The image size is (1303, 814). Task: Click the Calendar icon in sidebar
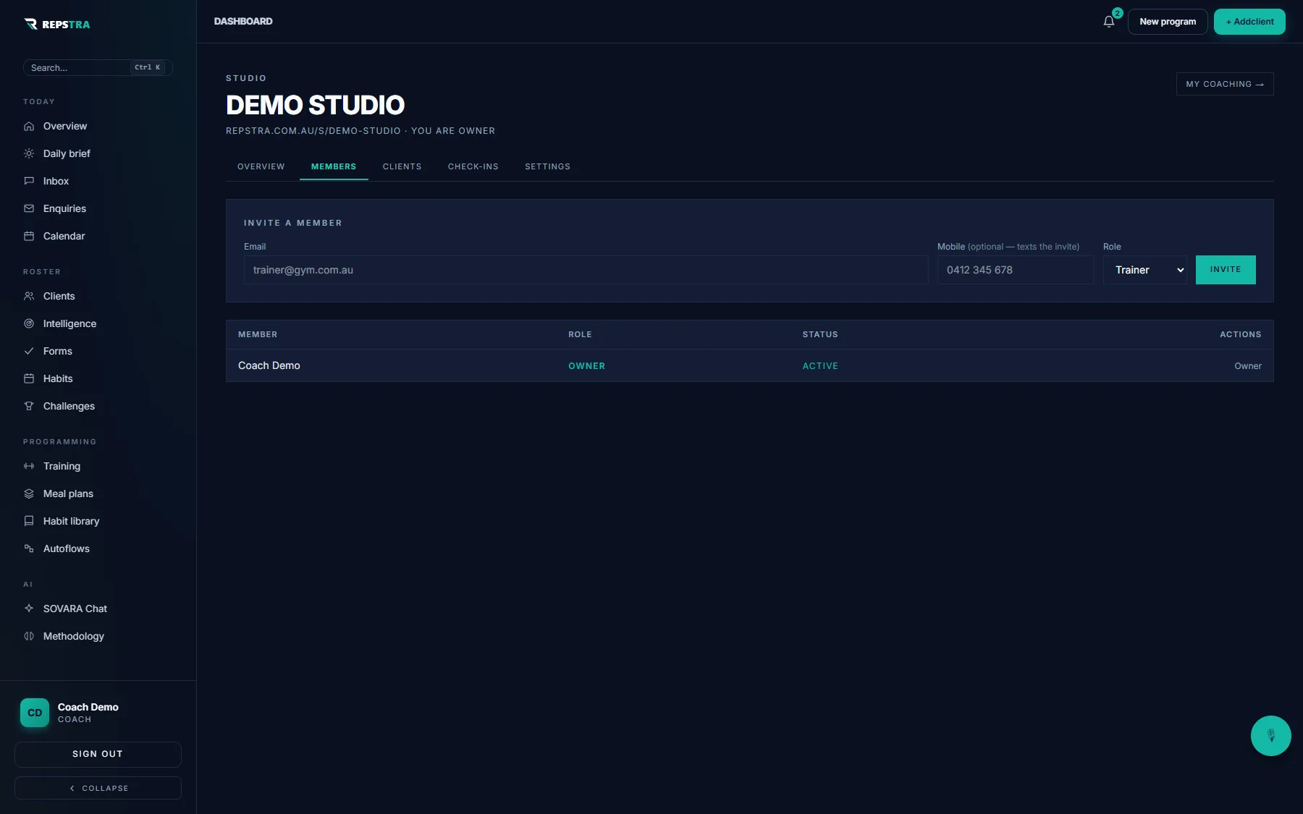pos(29,236)
